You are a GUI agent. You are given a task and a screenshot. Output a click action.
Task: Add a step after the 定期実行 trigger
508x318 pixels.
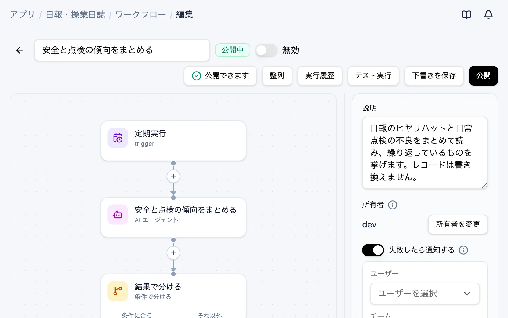point(173,176)
